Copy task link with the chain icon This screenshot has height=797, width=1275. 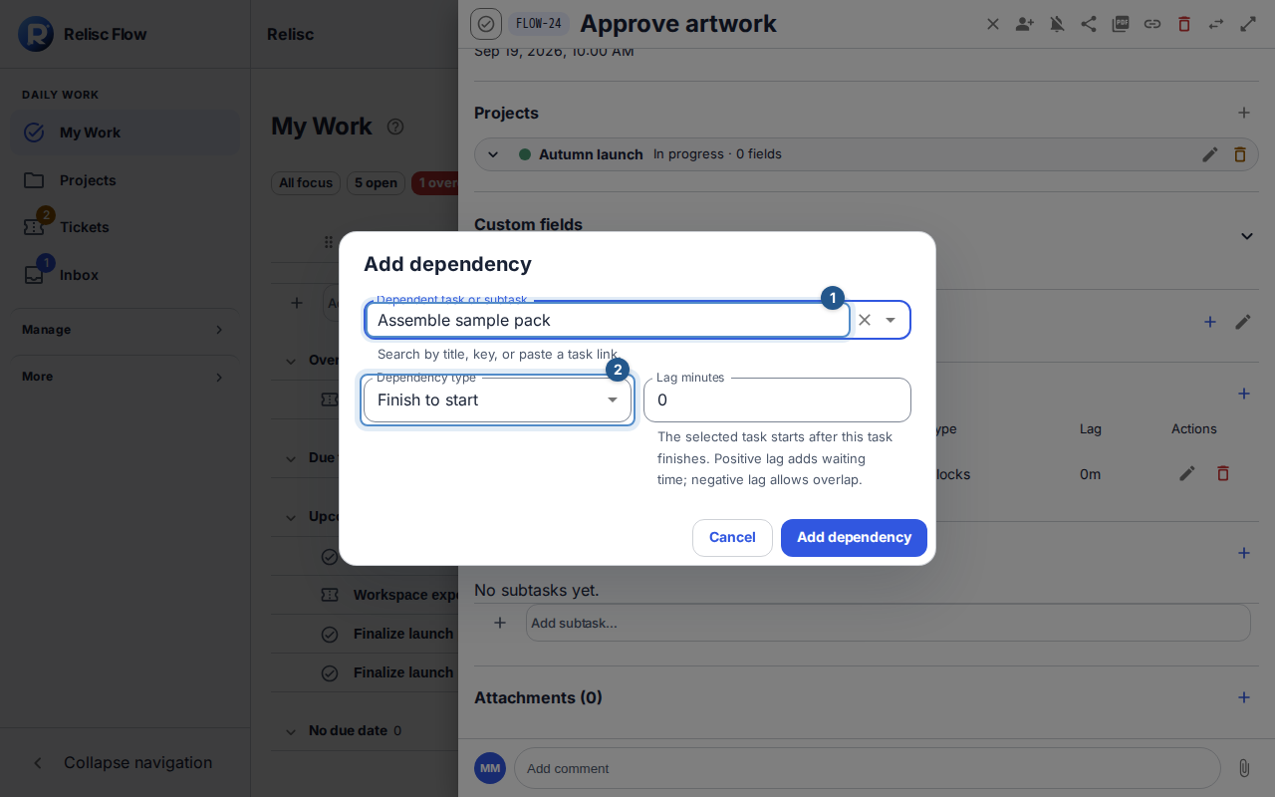[1152, 24]
